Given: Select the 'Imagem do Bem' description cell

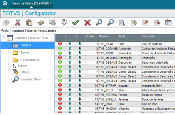Looking at the screenshot, I should [x=158, y=85].
